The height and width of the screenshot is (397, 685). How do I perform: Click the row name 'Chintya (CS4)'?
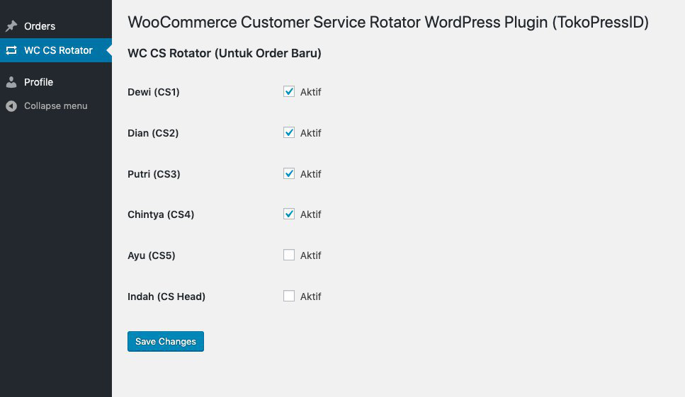tap(161, 214)
